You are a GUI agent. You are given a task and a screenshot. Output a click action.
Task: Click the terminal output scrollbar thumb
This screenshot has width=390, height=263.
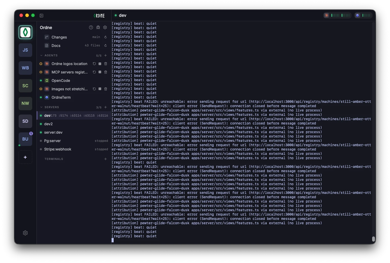pos(373,239)
